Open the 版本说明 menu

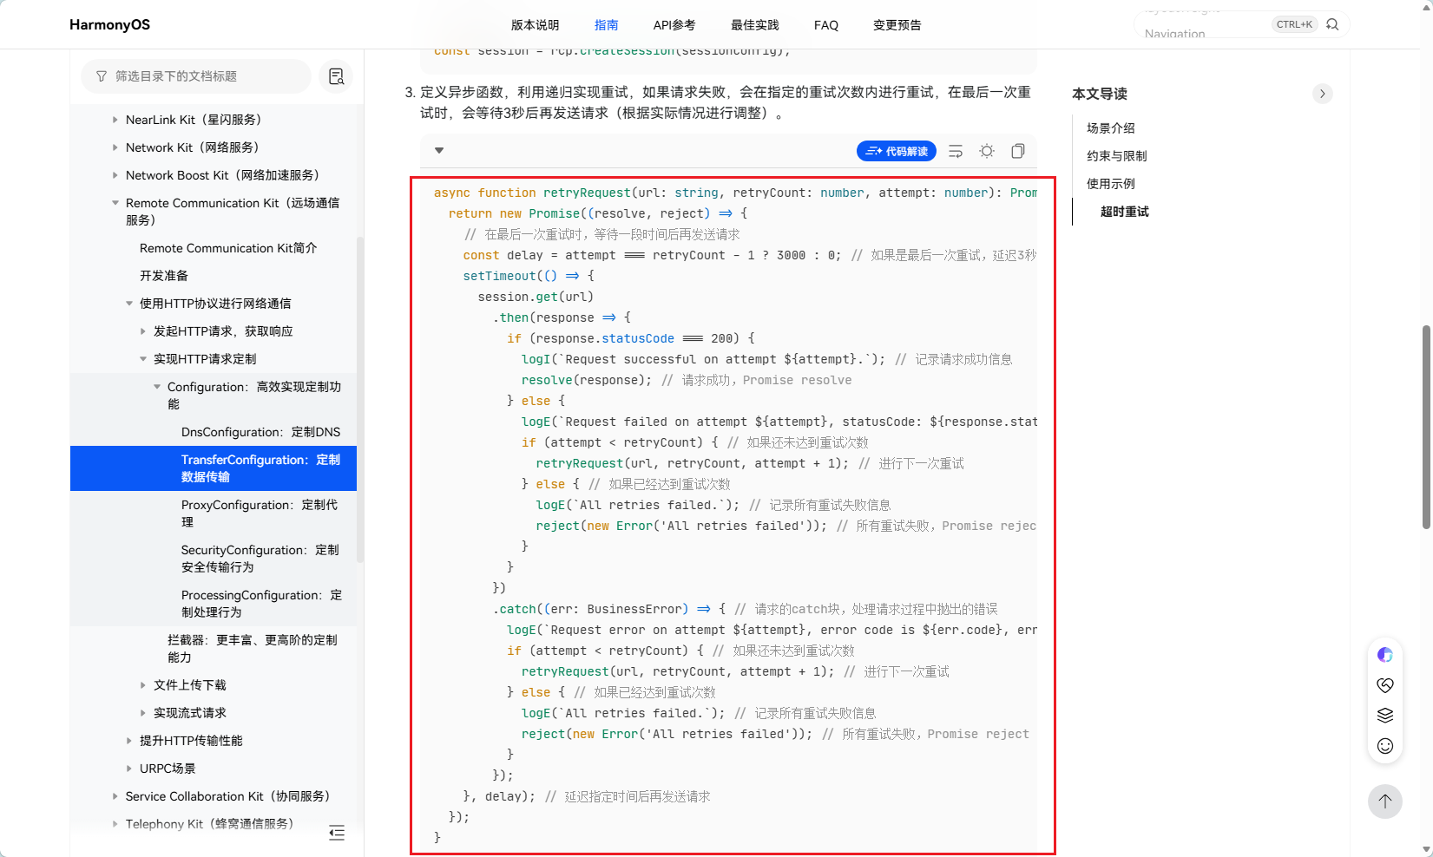pyautogui.click(x=536, y=25)
